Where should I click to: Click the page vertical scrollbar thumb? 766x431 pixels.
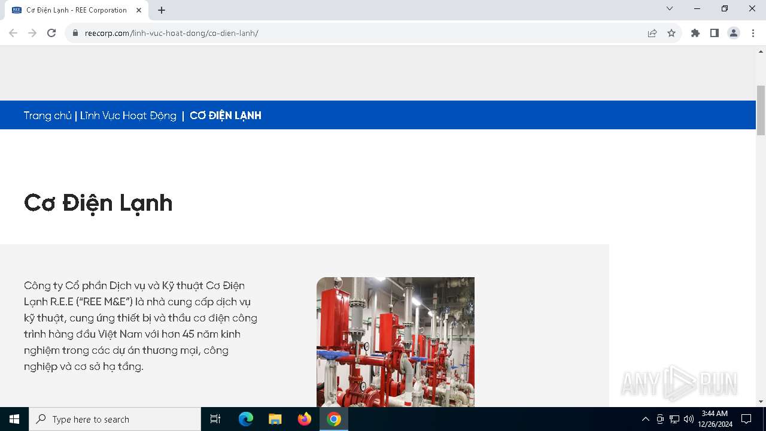(x=761, y=110)
